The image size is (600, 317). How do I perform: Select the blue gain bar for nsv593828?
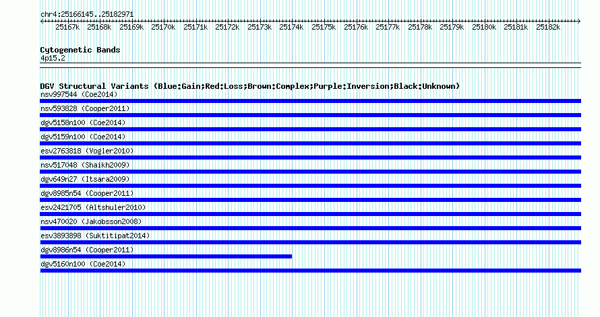point(311,115)
